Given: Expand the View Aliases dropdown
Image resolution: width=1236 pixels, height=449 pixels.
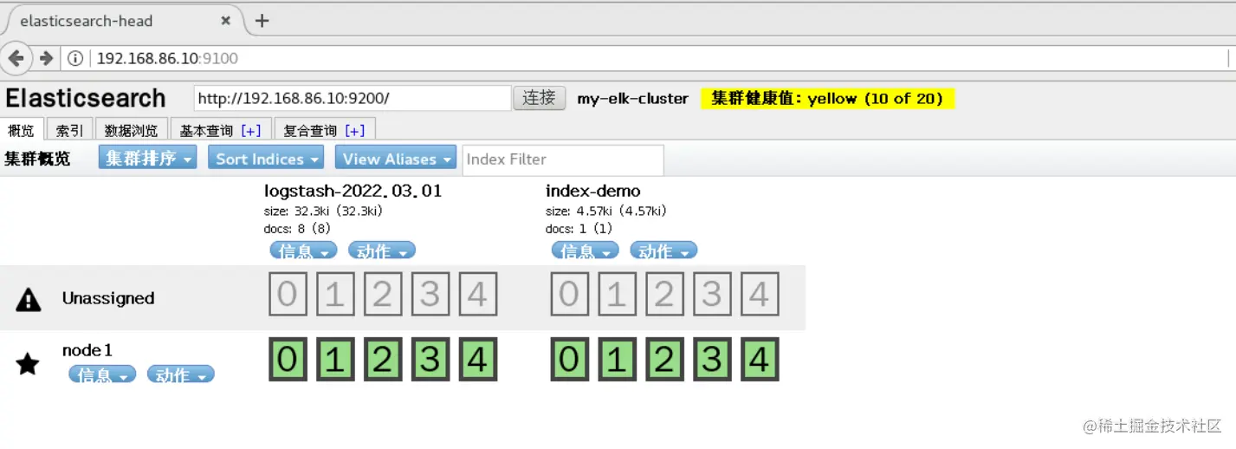Looking at the screenshot, I should (x=396, y=159).
